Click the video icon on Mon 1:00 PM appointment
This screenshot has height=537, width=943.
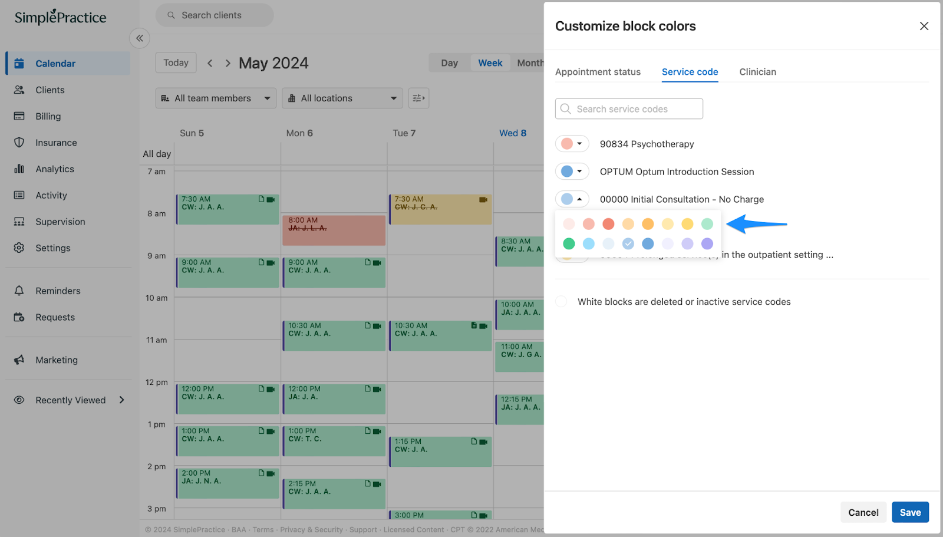click(377, 431)
